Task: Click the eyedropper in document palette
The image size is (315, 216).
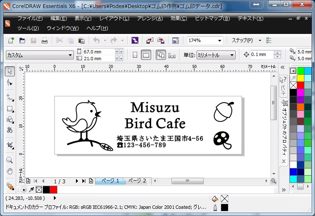Action: [31, 190]
